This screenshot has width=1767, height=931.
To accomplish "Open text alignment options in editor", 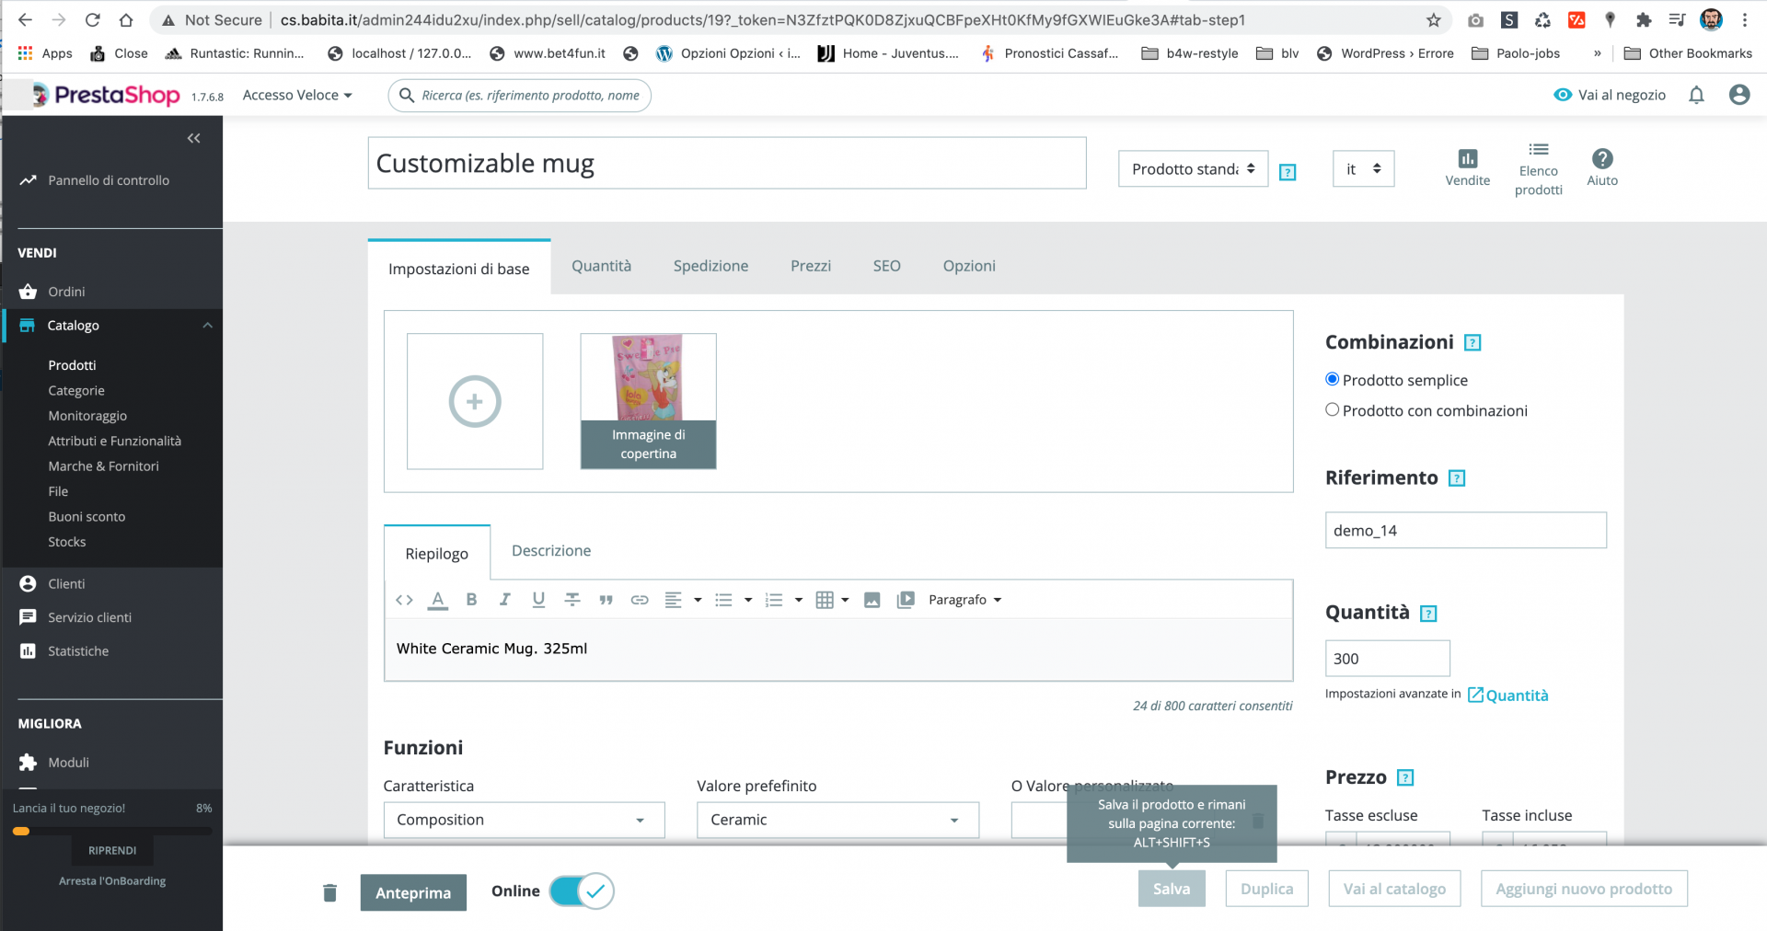I will pyautogui.click(x=683, y=600).
